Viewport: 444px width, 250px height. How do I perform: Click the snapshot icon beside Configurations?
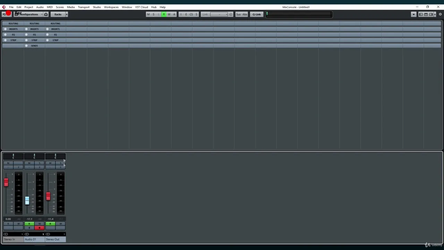tap(46, 14)
